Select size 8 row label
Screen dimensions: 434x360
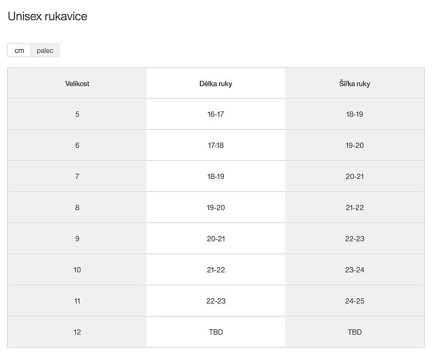(x=77, y=207)
